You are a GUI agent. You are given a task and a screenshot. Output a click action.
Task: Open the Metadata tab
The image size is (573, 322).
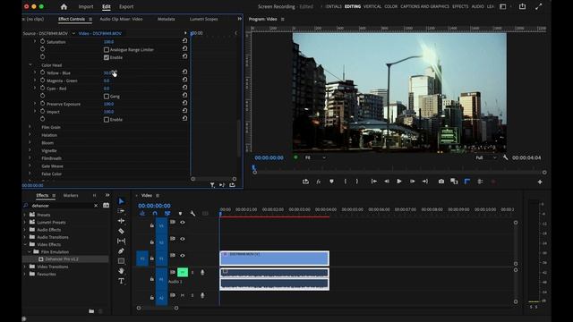point(166,19)
